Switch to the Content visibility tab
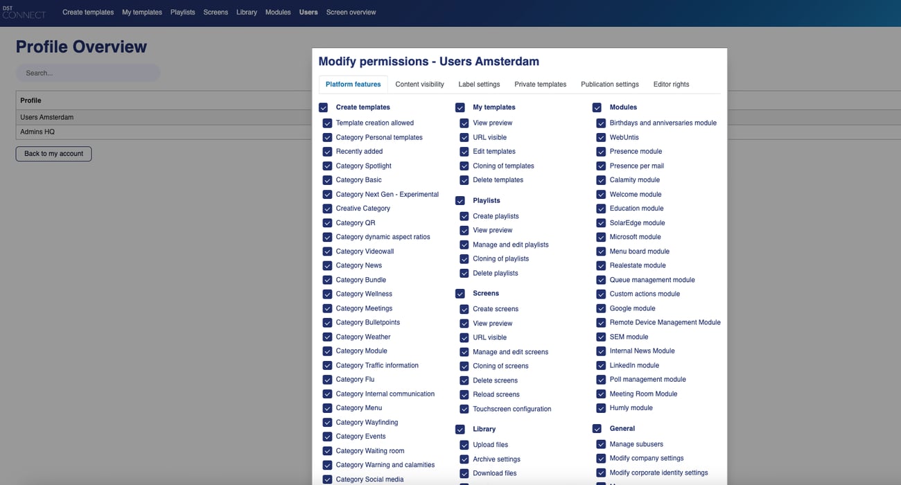 420,85
